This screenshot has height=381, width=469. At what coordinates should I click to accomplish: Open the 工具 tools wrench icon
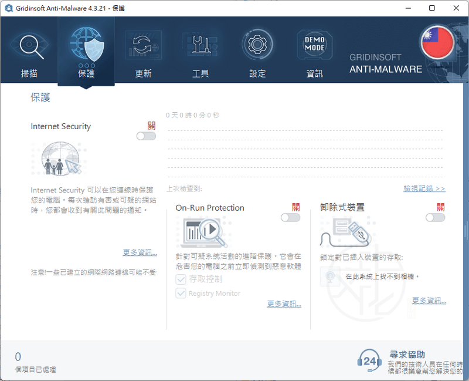pos(200,46)
